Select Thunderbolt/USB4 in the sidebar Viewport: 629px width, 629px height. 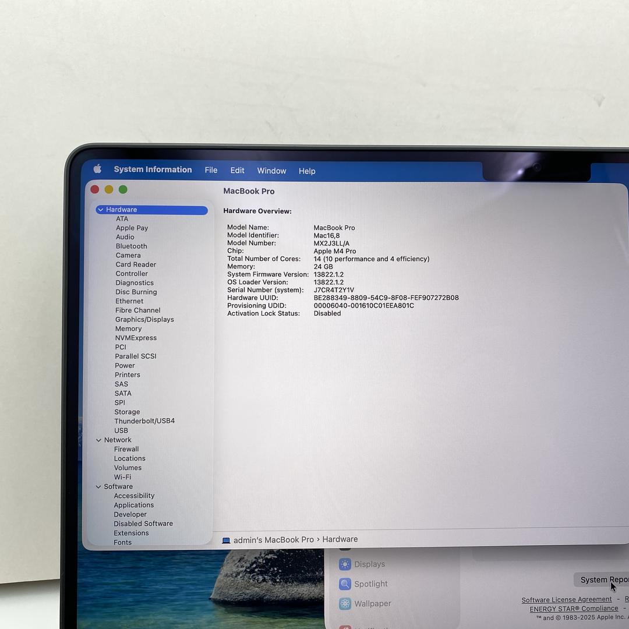point(144,421)
